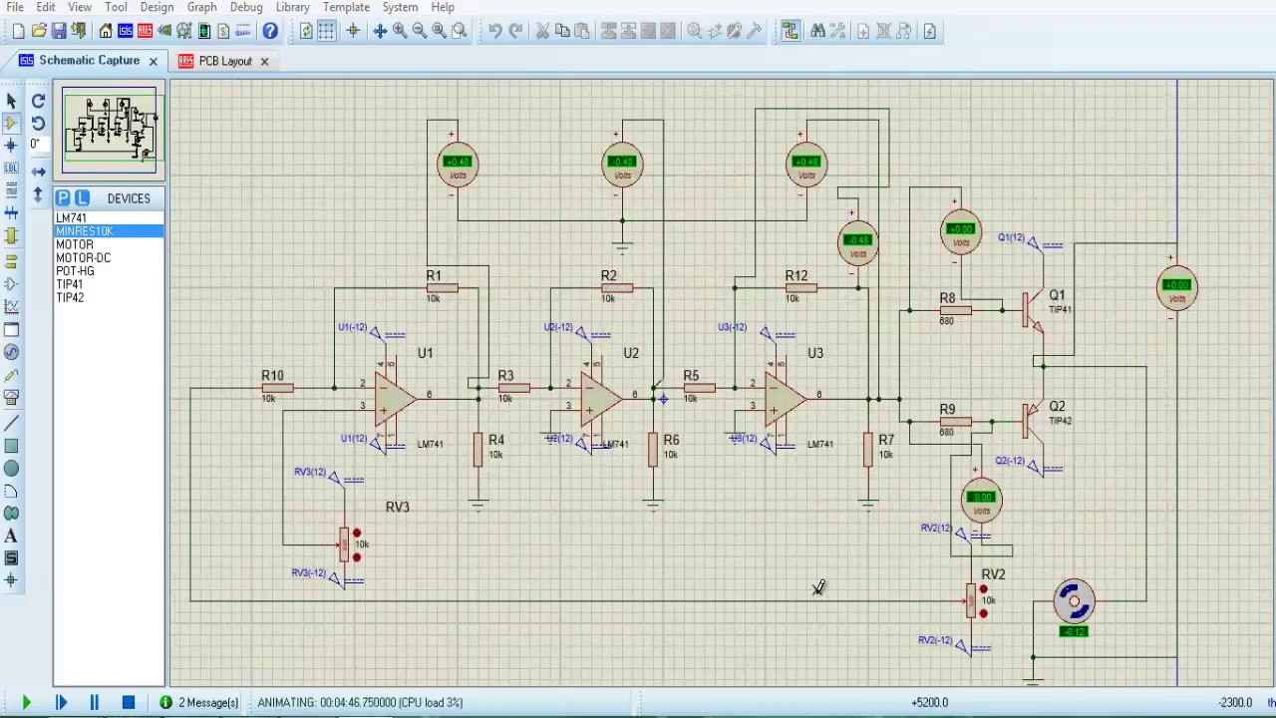This screenshot has height=718, width=1276.
Task: Open a project file using the folder icon
Action: tap(39, 31)
